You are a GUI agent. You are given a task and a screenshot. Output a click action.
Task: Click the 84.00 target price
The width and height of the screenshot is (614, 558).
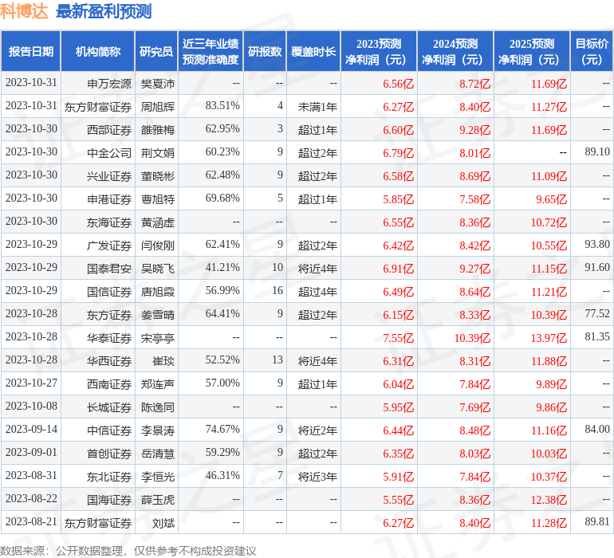[x=597, y=429]
